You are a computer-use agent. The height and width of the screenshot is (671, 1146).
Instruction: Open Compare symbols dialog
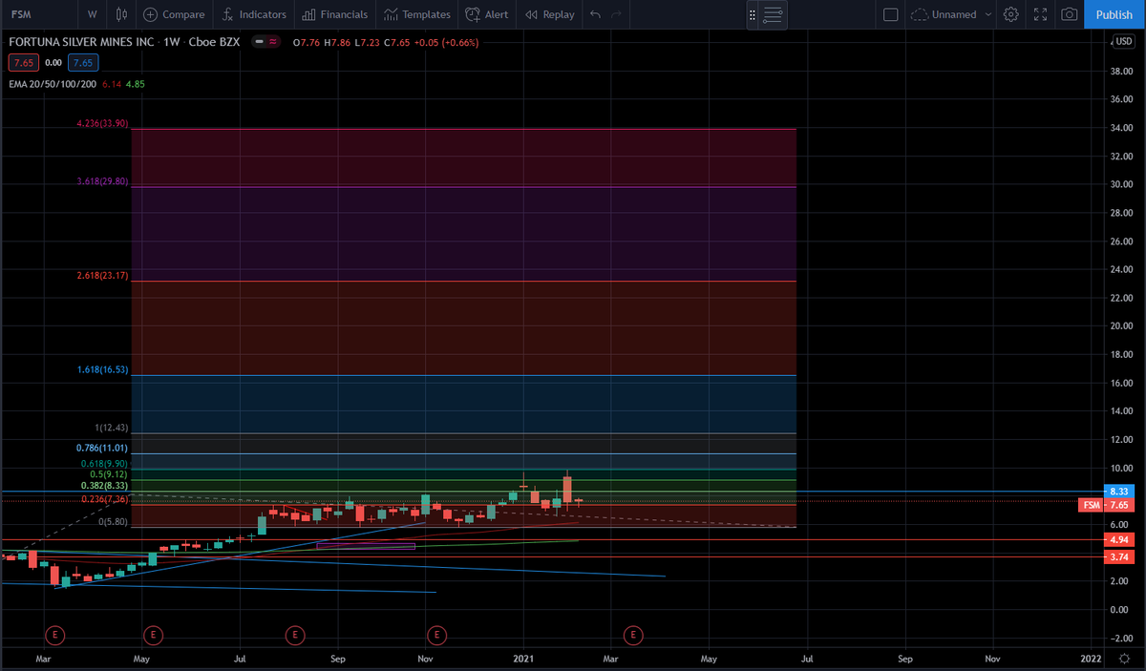(x=175, y=14)
